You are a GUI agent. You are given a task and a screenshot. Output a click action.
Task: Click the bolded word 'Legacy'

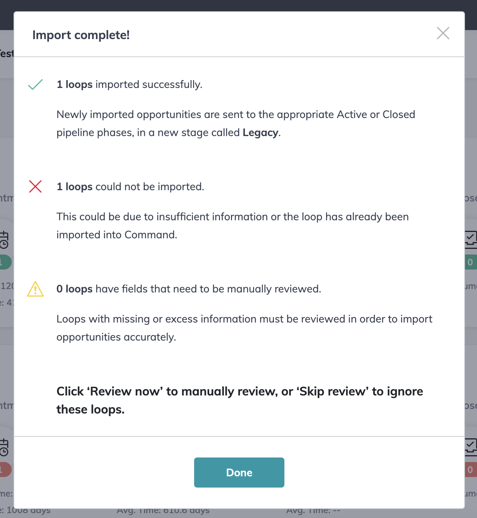pos(260,133)
